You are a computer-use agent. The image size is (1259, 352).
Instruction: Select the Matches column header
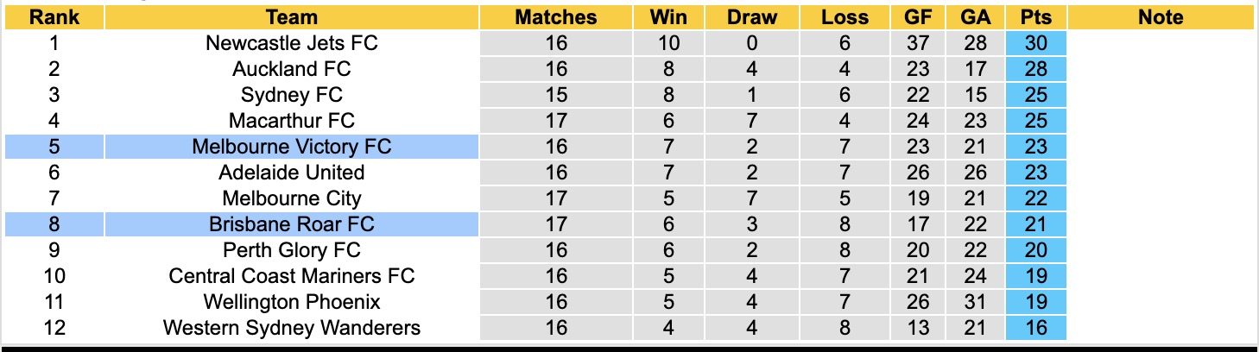tap(556, 17)
